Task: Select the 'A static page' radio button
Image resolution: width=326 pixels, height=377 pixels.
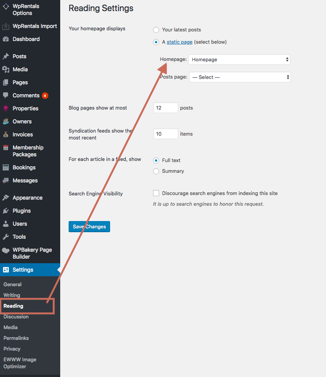Action: [156, 42]
